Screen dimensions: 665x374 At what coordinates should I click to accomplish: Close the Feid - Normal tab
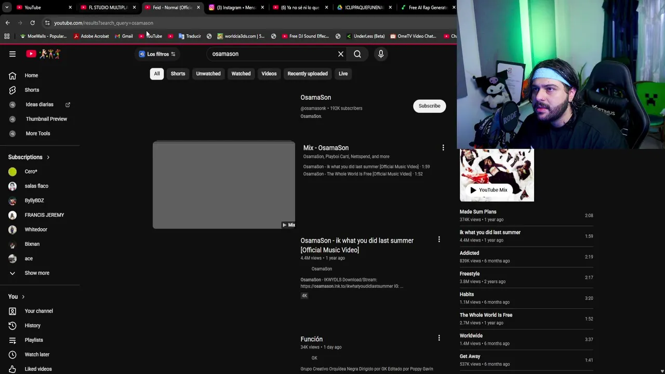[x=198, y=7]
